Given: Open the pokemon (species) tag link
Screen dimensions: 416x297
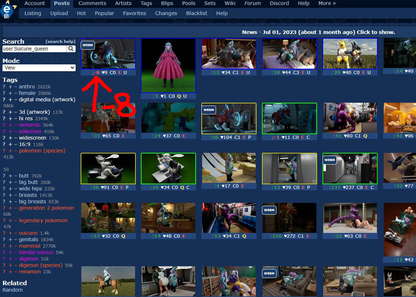Looking at the screenshot, I should [x=42, y=151].
